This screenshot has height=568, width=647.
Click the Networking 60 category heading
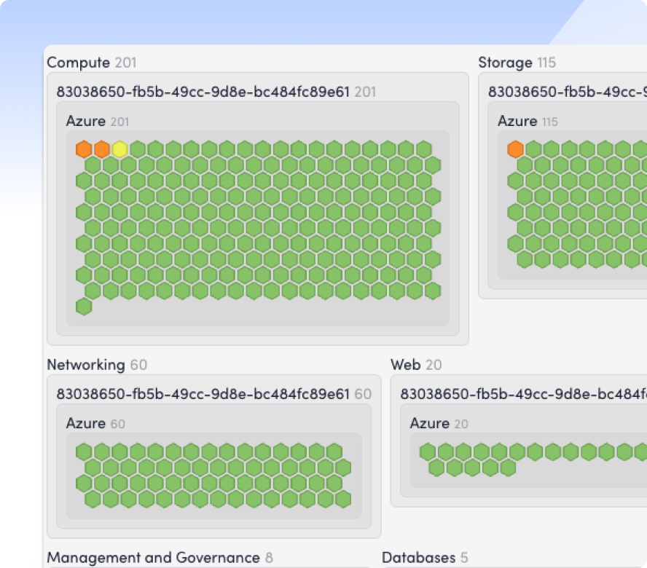(x=97, y=365)
